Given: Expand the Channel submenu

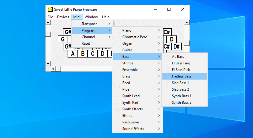Looking at the screenshot, I should tap(93, 37).
